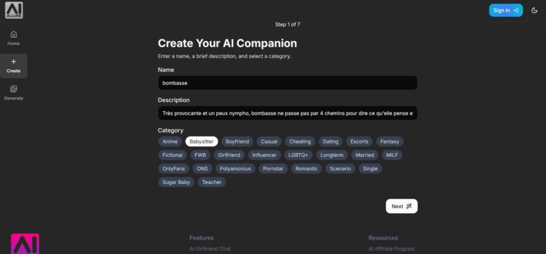Select the Create plus icon in sidebar
Image resolution: width=546 pixels, height=254 pixels.
[x=13, y=62]
